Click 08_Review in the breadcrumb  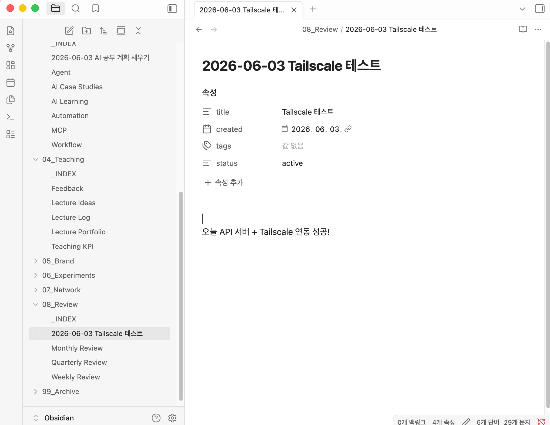(x=320, y=29)
